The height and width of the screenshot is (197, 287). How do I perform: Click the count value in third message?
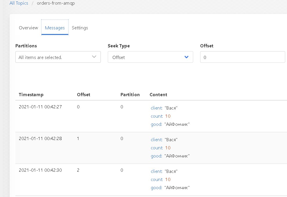168,180
